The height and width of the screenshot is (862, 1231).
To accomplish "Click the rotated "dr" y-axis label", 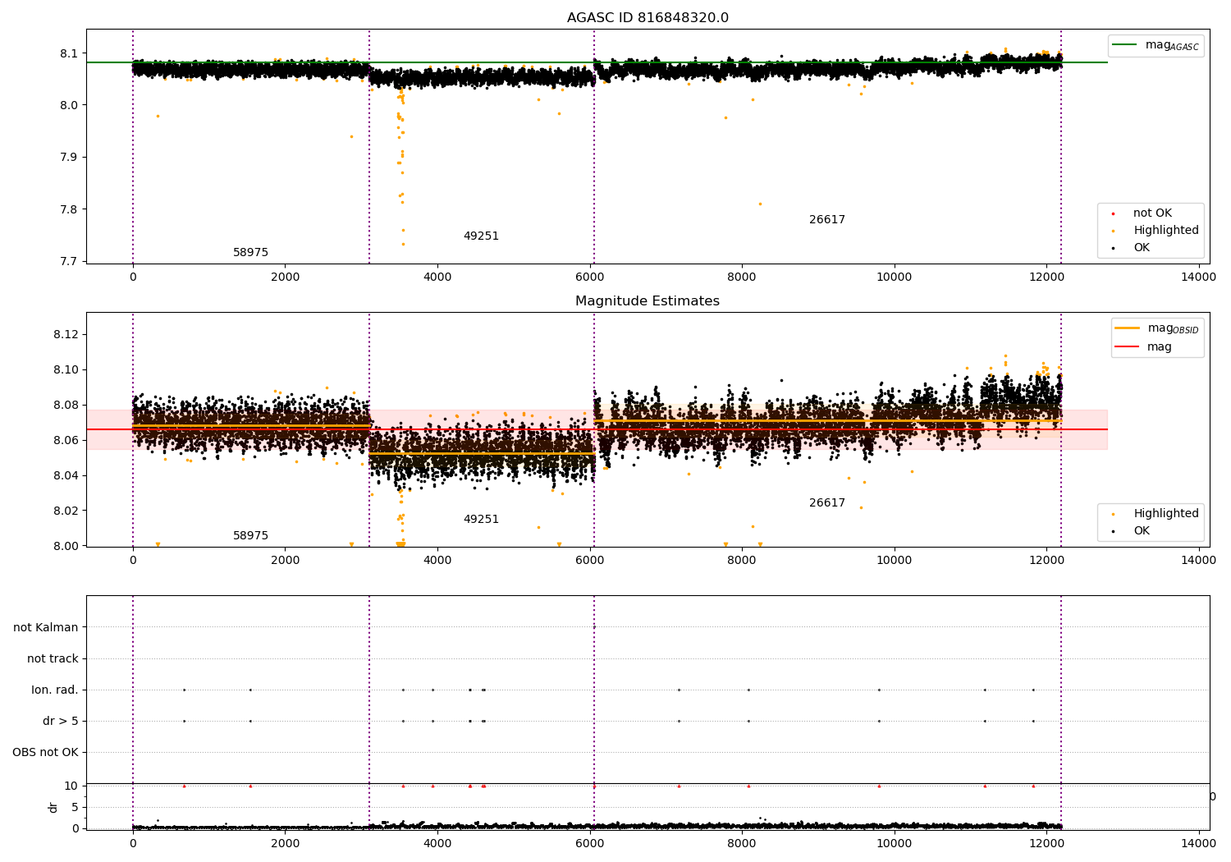I will point(53,807).
